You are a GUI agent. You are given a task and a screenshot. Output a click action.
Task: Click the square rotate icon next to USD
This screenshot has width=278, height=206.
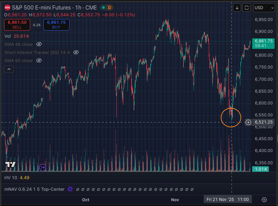click(246, 7)
